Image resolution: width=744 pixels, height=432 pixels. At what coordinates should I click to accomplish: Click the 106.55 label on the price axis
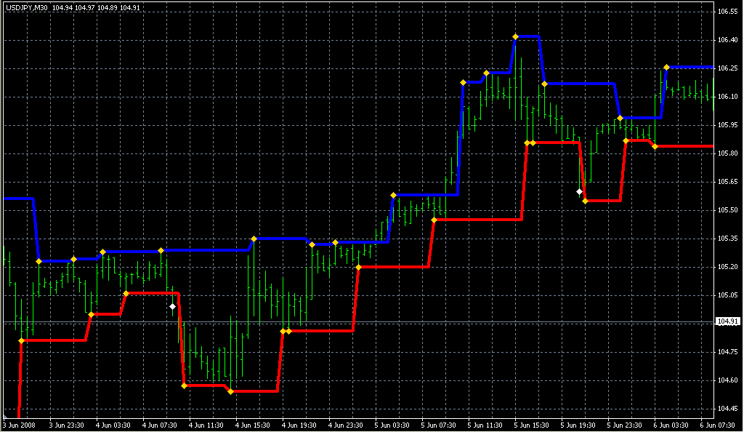(727, 12)
